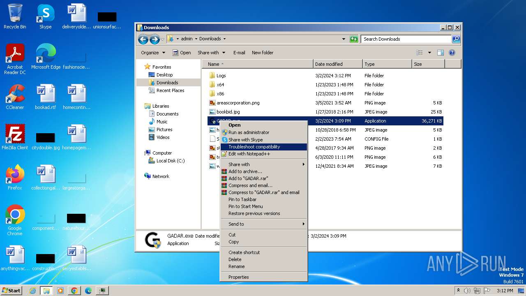Screen dimensions: 526x296
Task: Click the search magnifier icon
Action: pyautogui.click(x=456, y=39)
